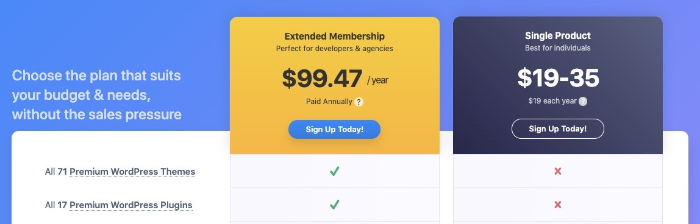Click the help icon beside Paid Annually

359,102
